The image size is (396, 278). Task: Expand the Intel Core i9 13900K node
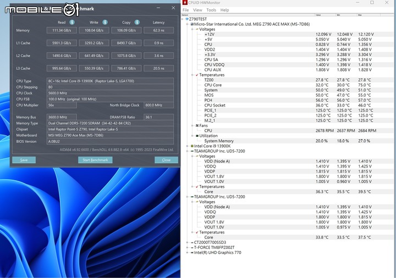pyautogui.click(x=188, y=146)
